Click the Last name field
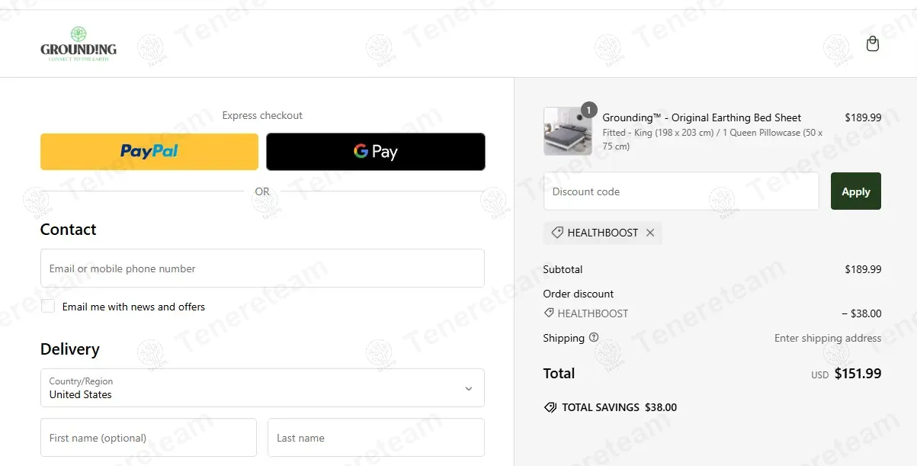The width and height of the screenshot is (917, 466). [375, 438]
